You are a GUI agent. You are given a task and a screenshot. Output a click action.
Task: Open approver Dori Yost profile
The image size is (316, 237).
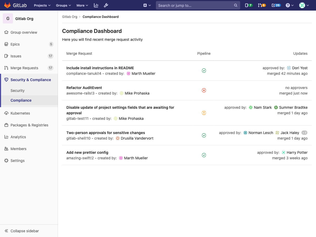pos(297,68)
